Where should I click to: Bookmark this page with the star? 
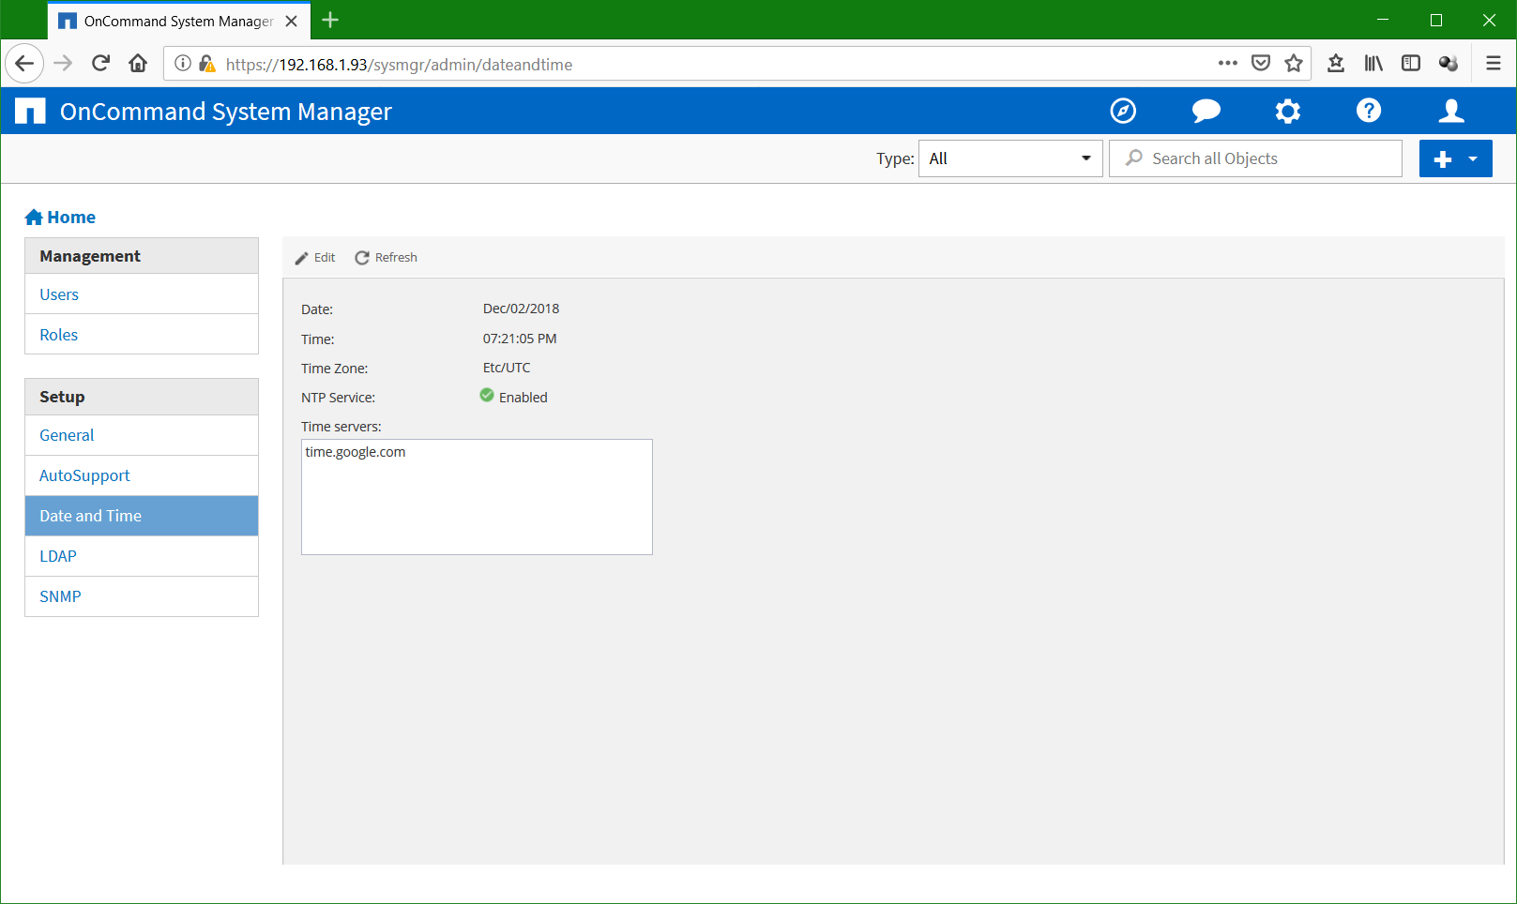tap(1294, 64)
